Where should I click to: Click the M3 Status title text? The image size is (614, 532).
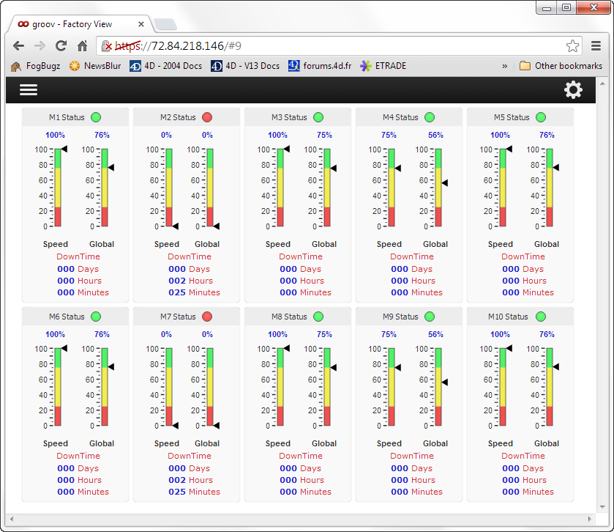[289, 117]
